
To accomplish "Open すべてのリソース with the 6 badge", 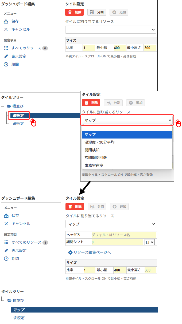I will pyautogui.click(x=26, y=48).
